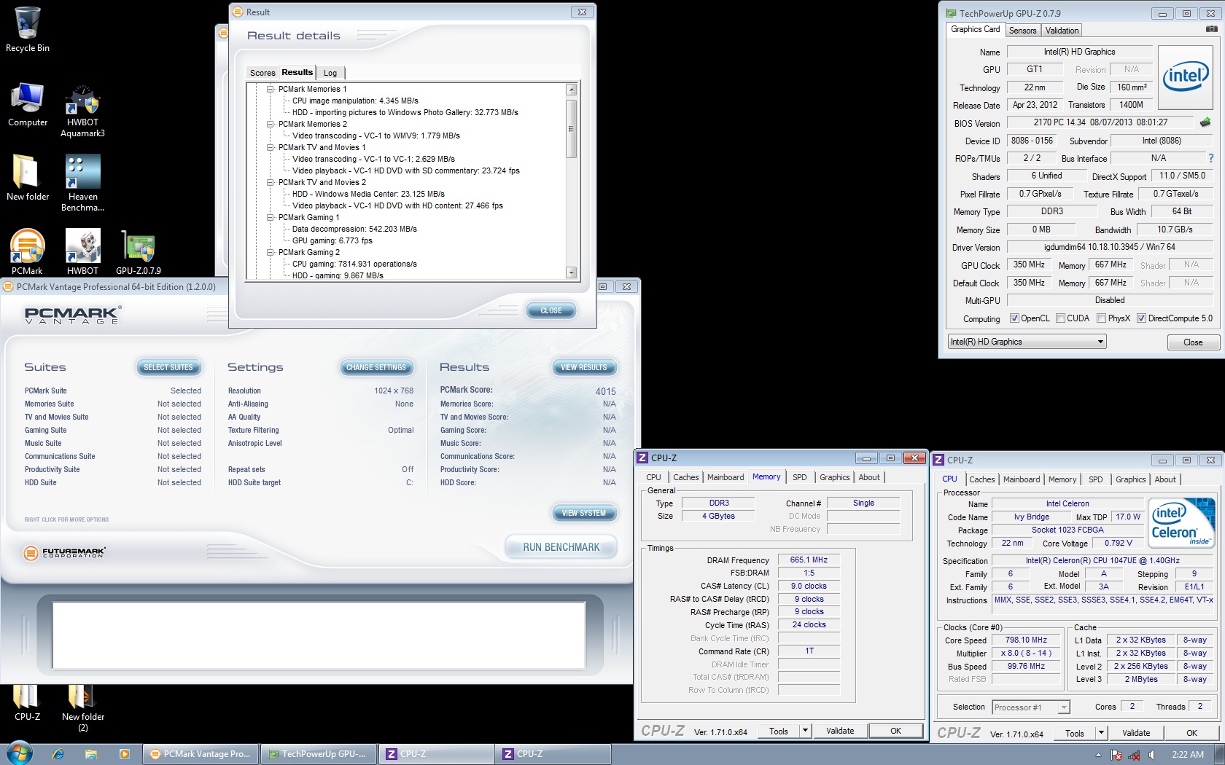Click the VIEW SYSTEM button
Image resolution: width=1225 pixels, height=765 pixels.
coord(584,514)
